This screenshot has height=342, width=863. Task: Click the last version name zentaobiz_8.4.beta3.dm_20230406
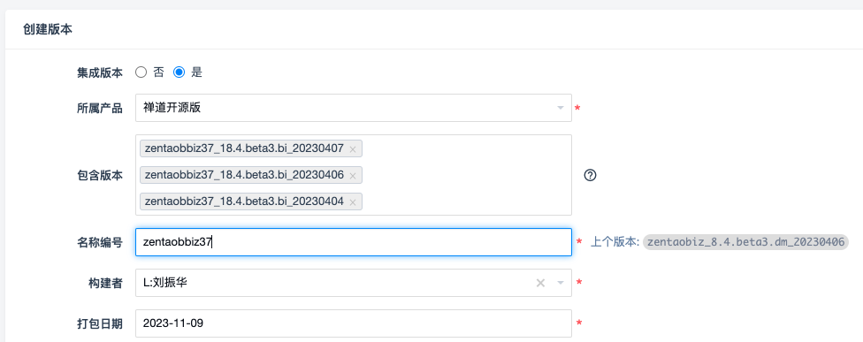coord(745,242)
